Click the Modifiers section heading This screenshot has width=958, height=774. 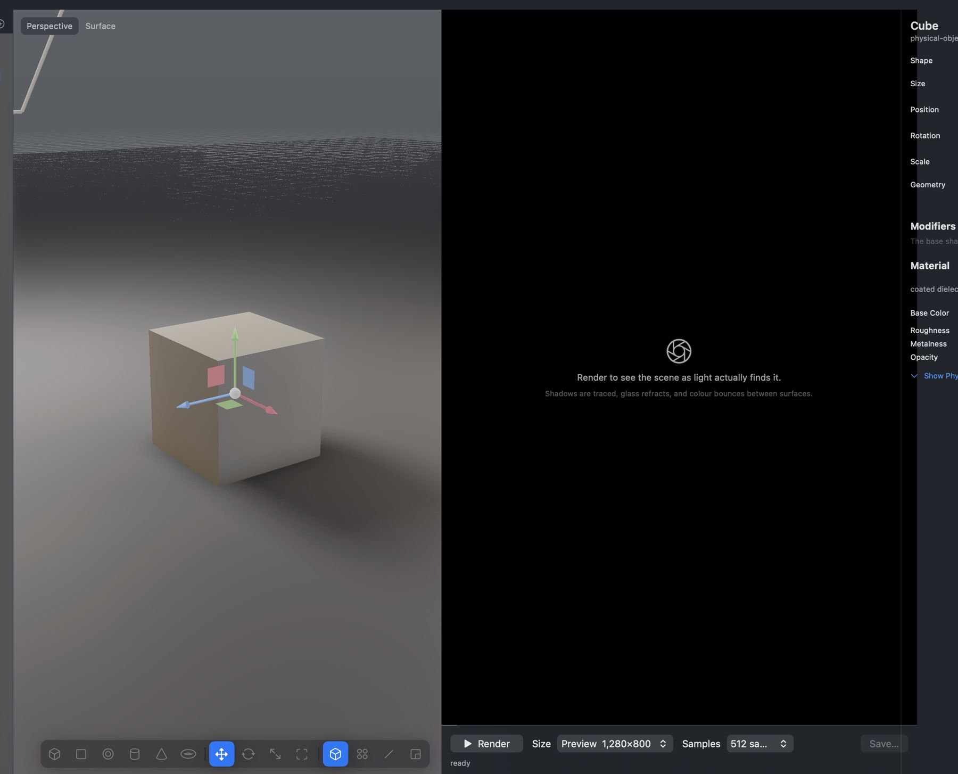(x=933, y=226)
